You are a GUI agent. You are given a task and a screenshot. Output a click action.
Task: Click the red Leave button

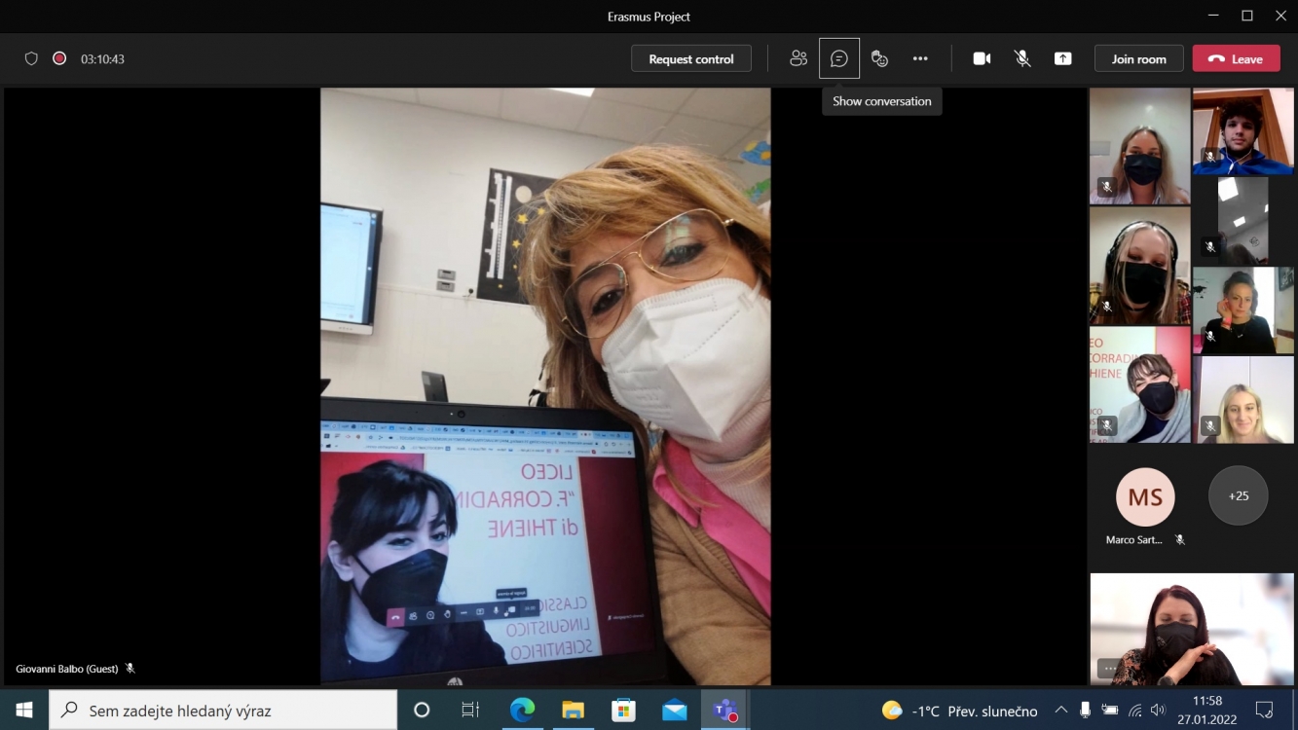tap(1235, 58)
